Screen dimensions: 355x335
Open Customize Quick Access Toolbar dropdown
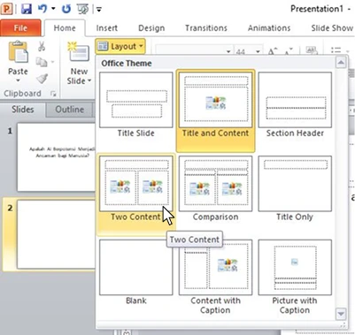(99, 10)
